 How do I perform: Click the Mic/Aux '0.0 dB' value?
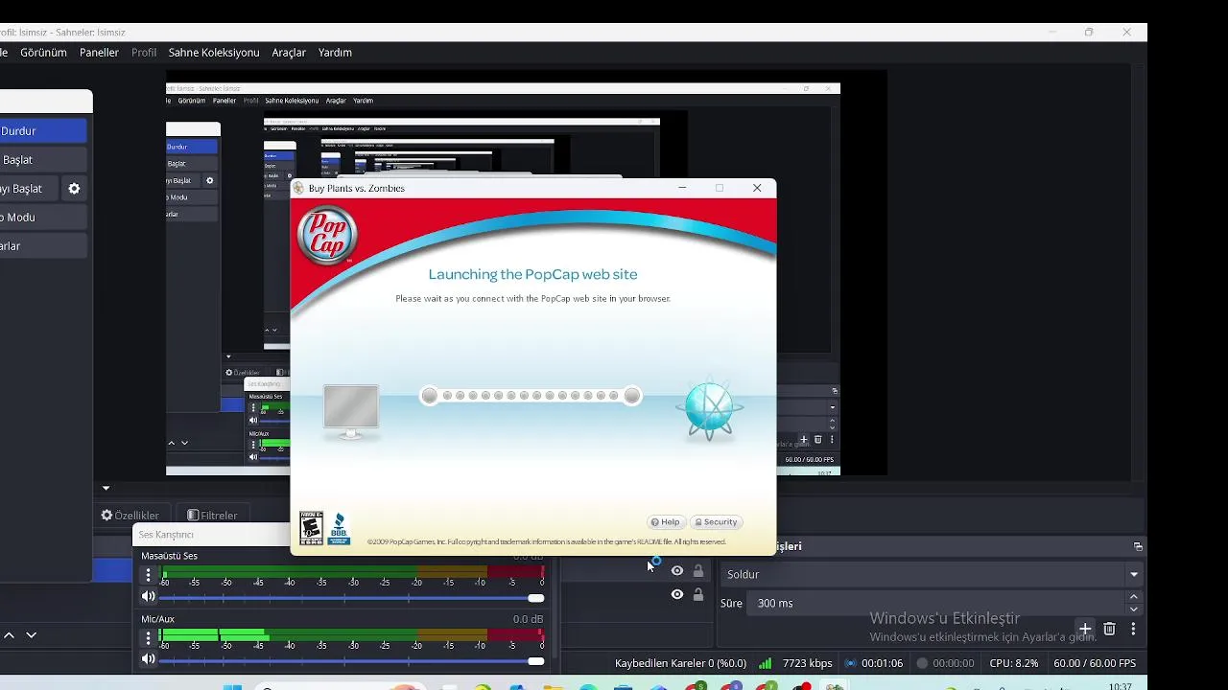pos(528,619)
